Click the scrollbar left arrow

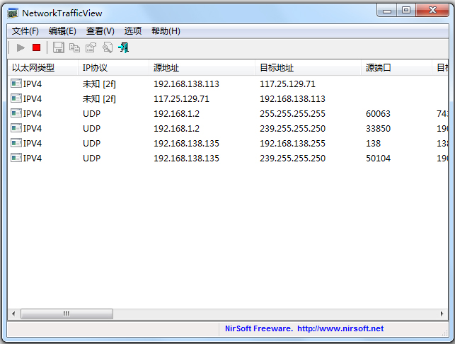pos(13,314)
